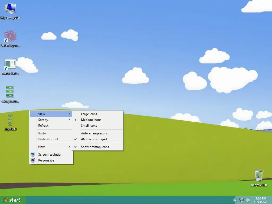Open the New menu entry
272x204 pixels.
click(50, 147)
